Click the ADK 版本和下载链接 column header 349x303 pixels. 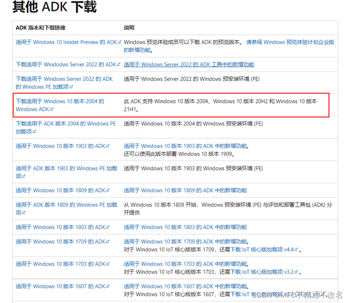click(41, 28)
